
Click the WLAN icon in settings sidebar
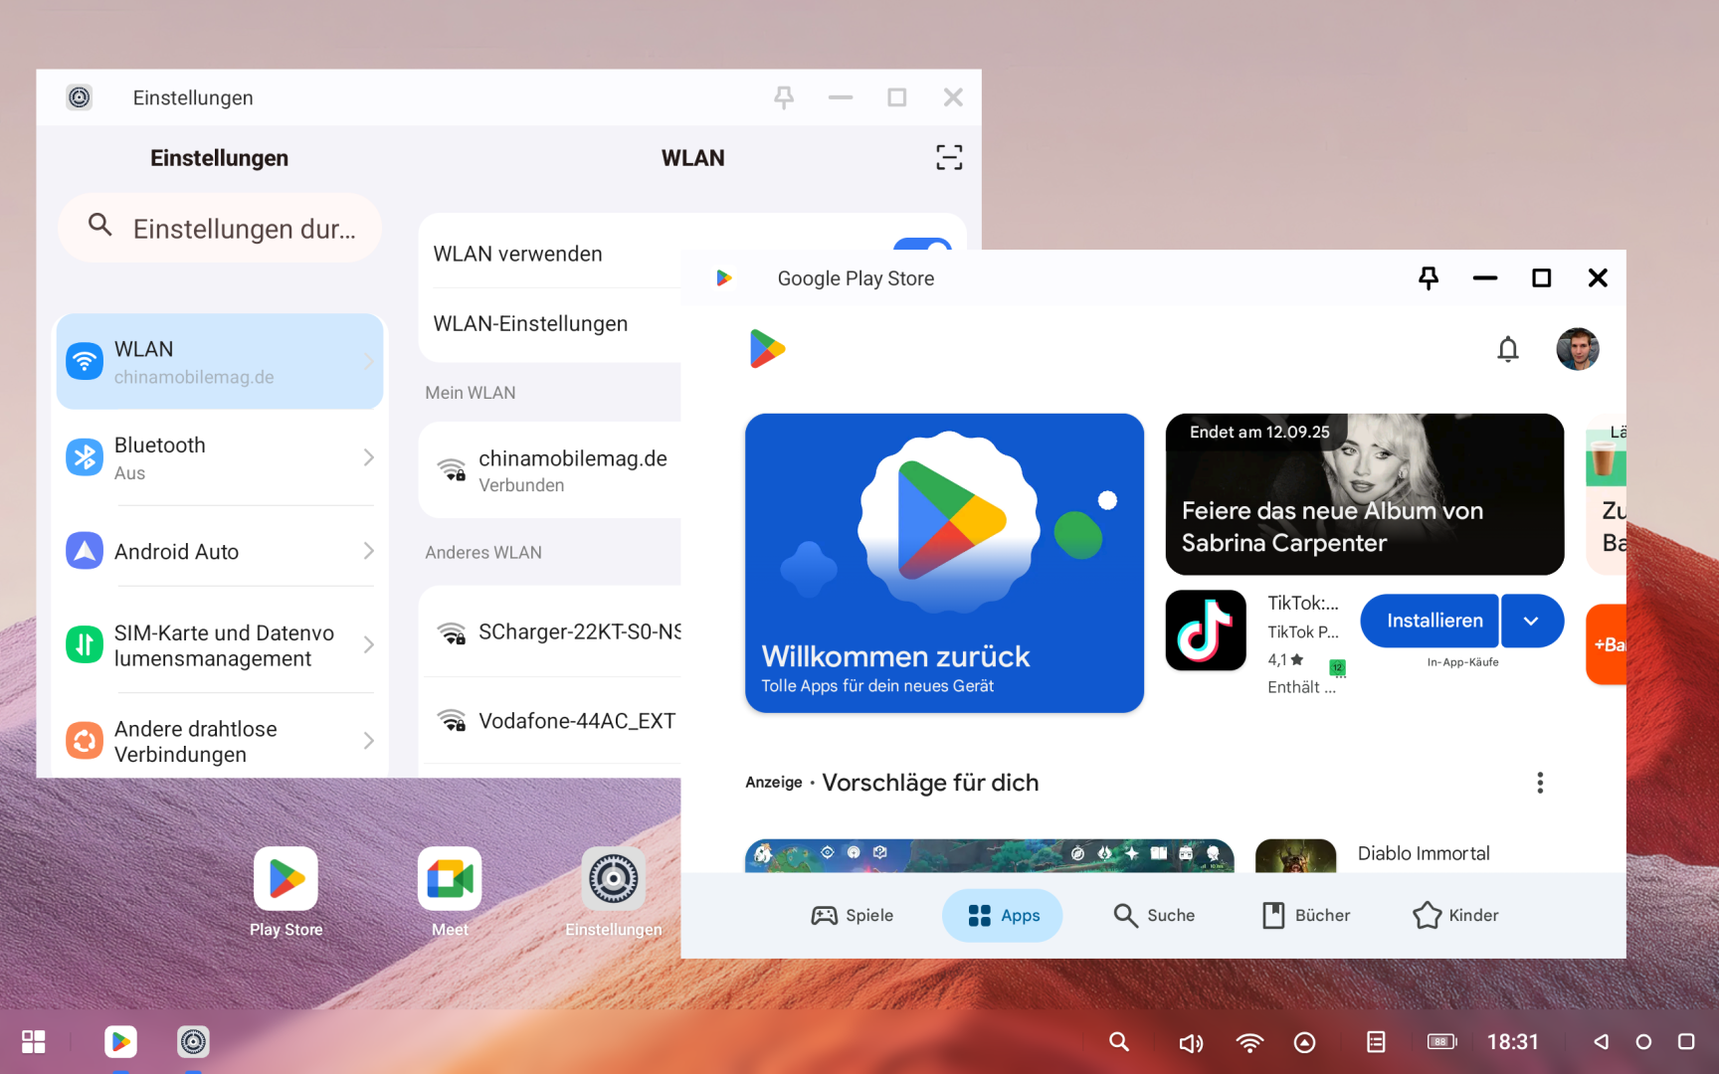85,361
